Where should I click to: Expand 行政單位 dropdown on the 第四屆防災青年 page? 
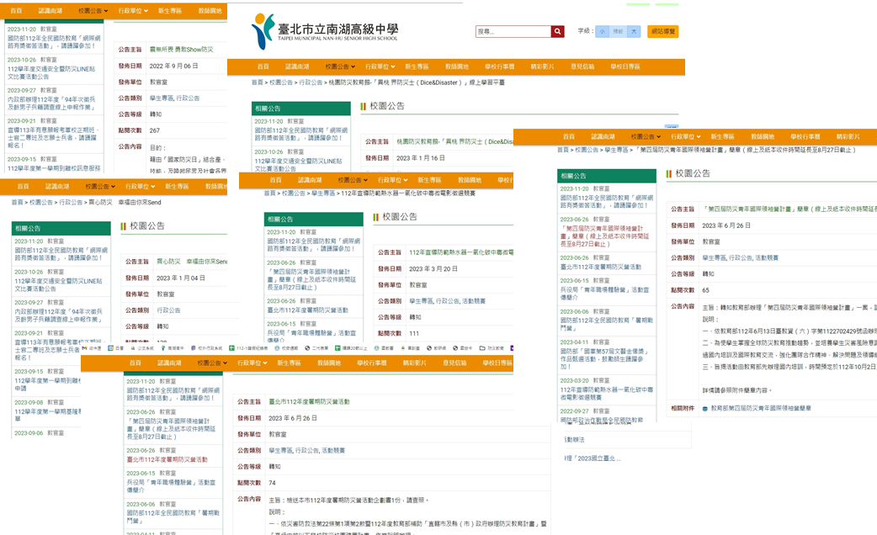coord(685,136)
